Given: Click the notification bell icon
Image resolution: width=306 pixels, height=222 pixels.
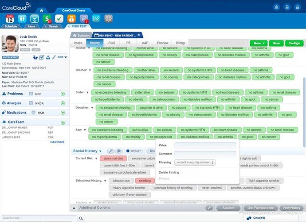Looking at the screenshot, I should pyautogui.click(x=276, y=7).
